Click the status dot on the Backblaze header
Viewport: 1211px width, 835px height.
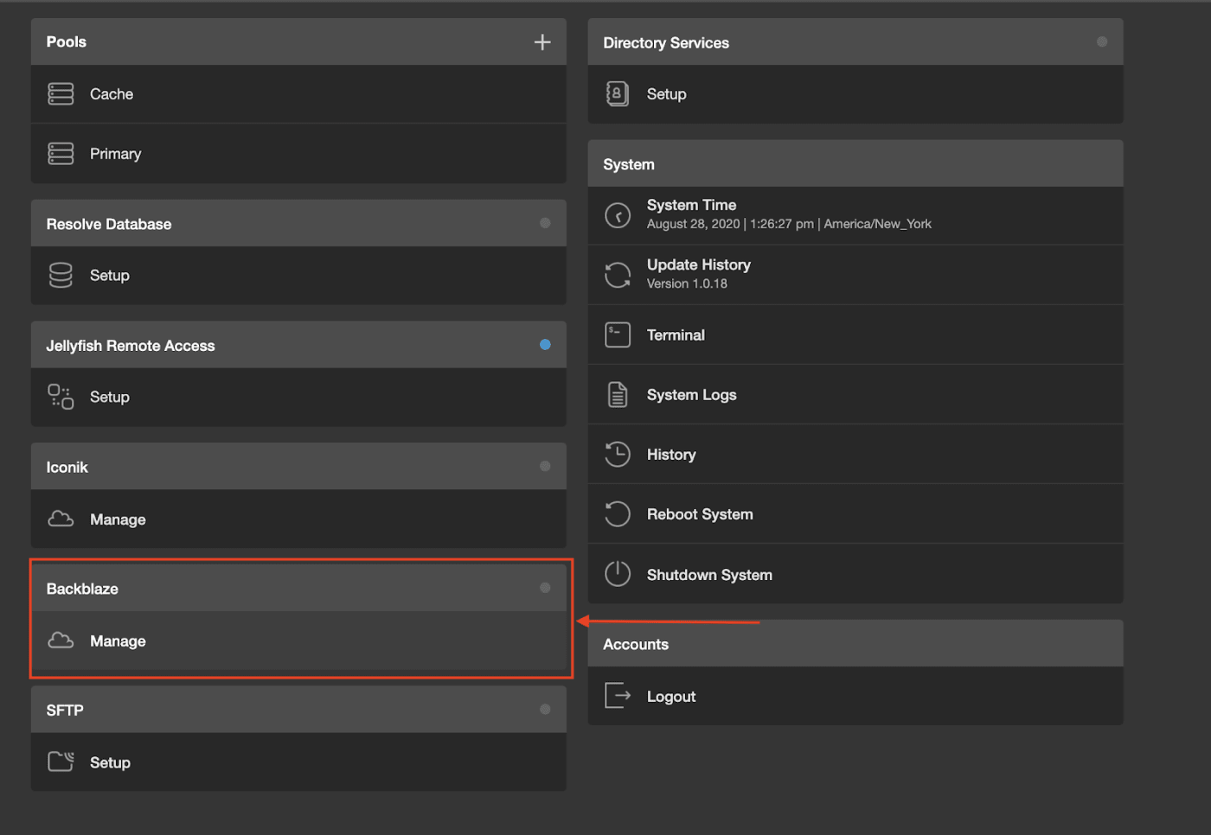point(546,588)
